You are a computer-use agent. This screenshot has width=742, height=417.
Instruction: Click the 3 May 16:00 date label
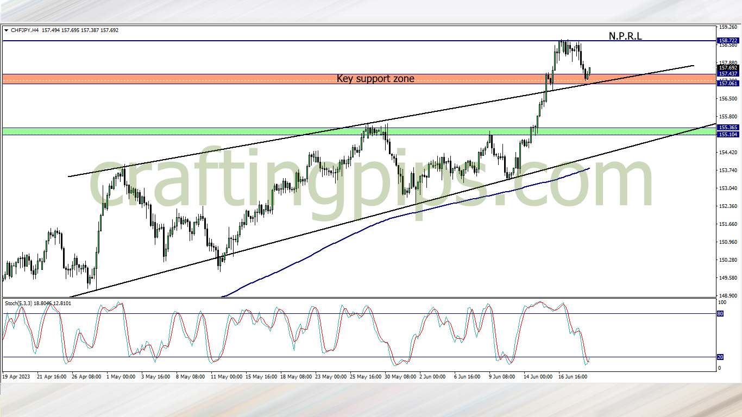pyautogui.click(x=156, y=376)
